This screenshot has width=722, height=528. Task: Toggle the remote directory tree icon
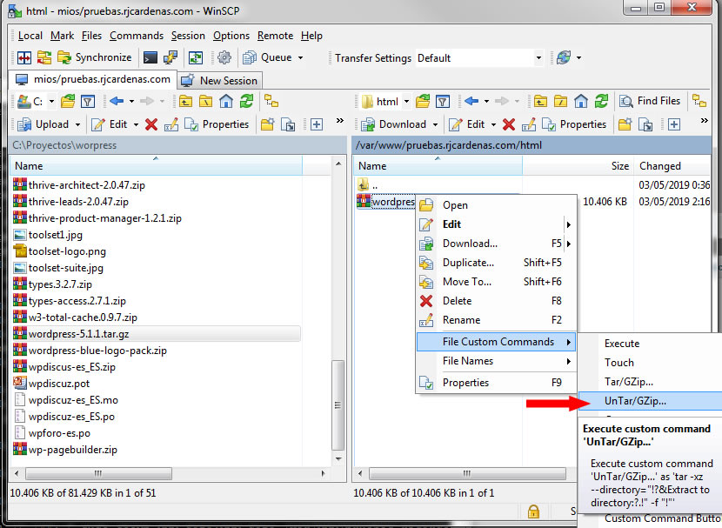point(699,101)
